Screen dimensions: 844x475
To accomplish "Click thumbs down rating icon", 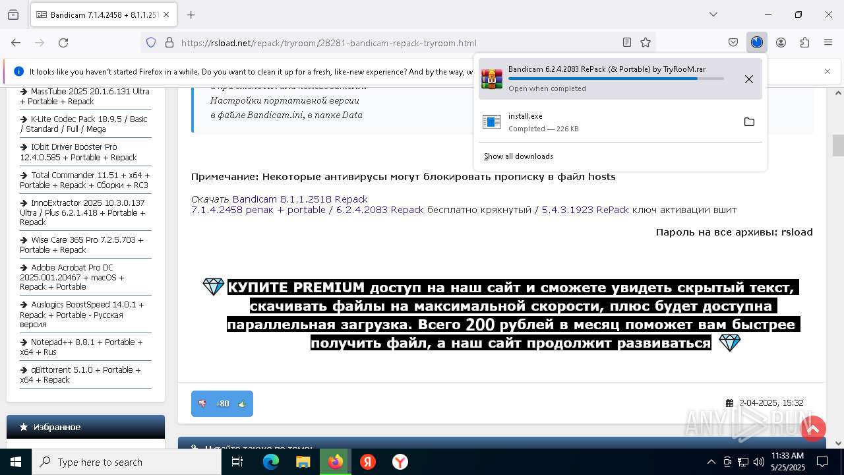I will click(203, 403).
